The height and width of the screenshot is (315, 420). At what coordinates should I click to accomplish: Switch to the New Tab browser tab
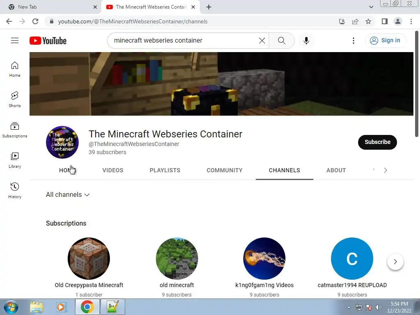click(51, 7)
